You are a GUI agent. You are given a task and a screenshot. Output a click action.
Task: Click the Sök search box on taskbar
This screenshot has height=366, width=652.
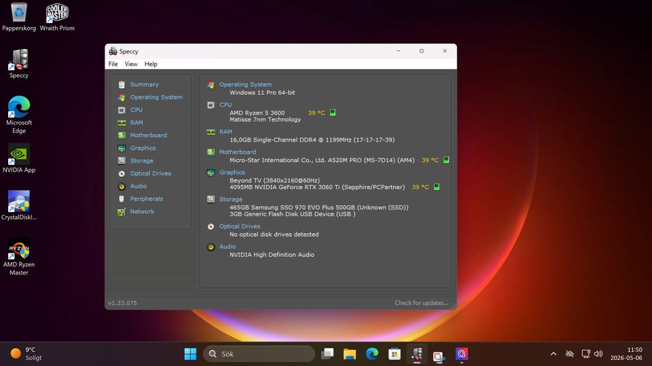(x=259, y=354)
